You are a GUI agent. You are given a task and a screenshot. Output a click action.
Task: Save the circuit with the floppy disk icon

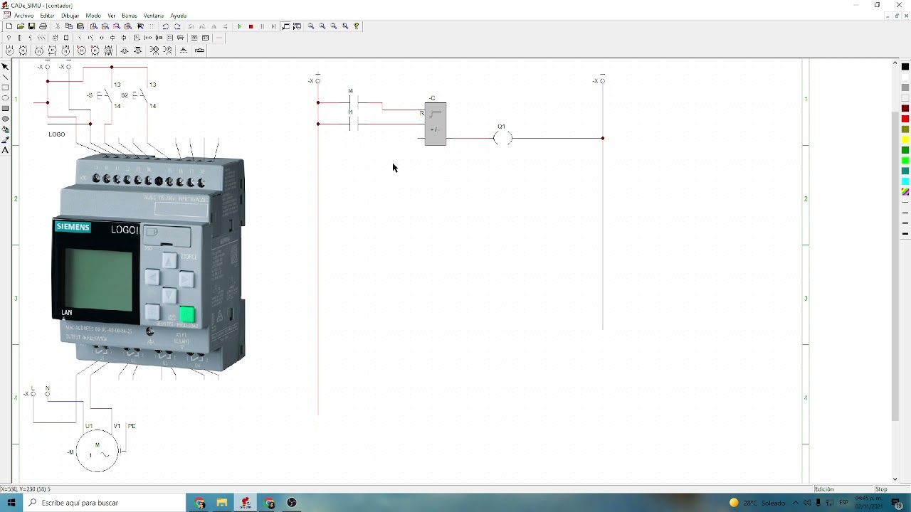point(31,26)
